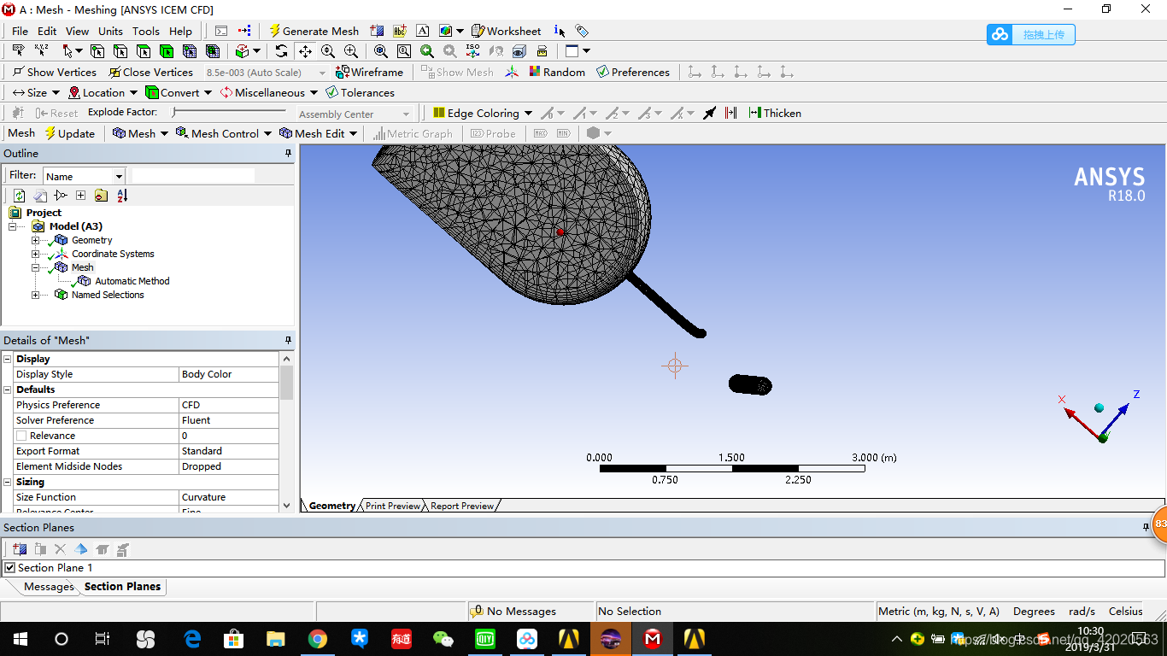Image resolution: width=1167 pixels, height=656 pixels.
Task: Open the Units menu
Action: (110, 31)
